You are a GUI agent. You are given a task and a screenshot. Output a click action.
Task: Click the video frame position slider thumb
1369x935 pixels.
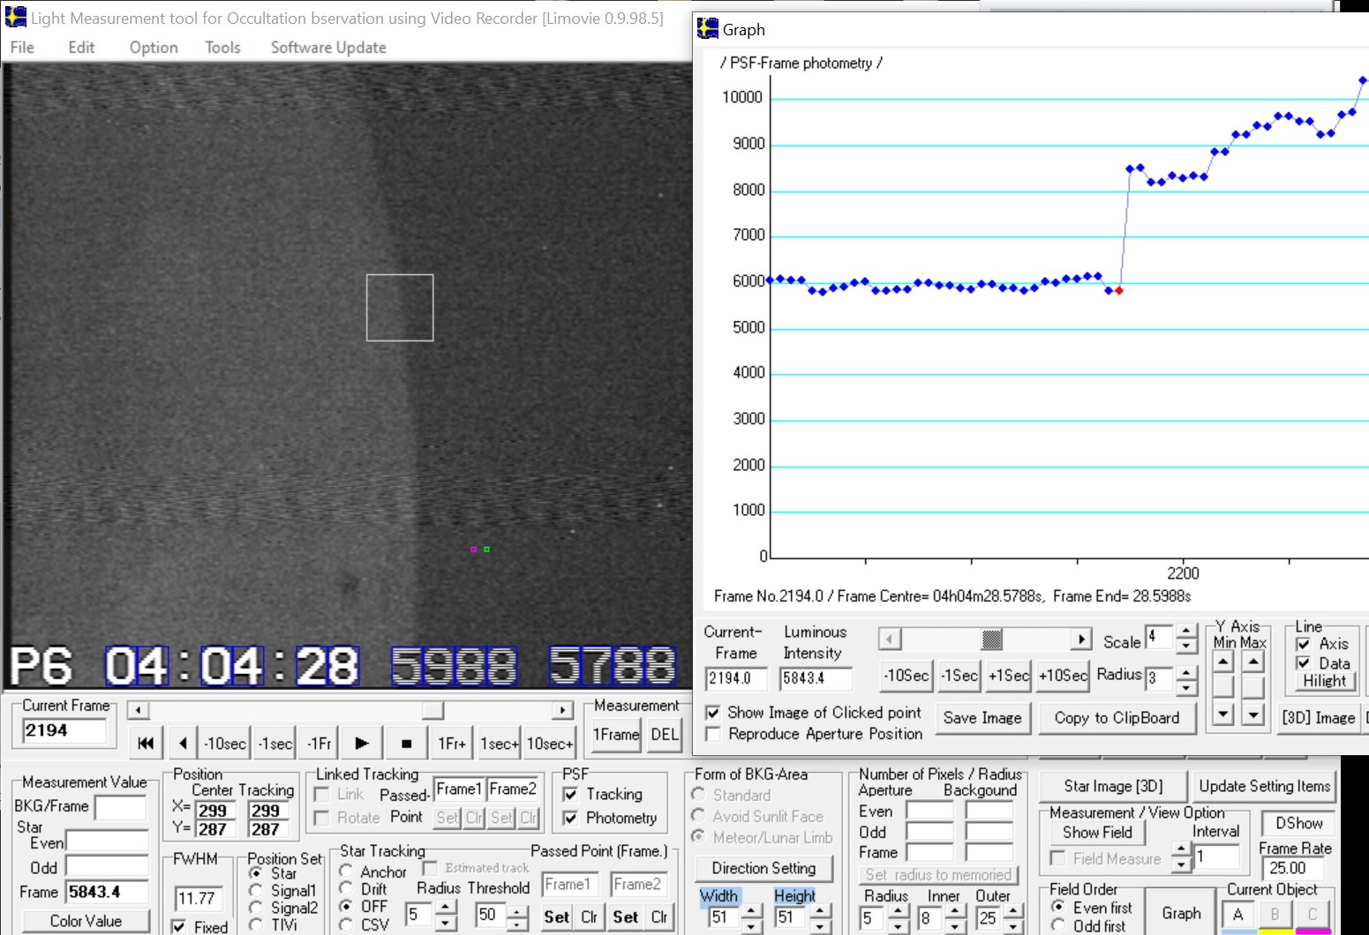point(433,710)
